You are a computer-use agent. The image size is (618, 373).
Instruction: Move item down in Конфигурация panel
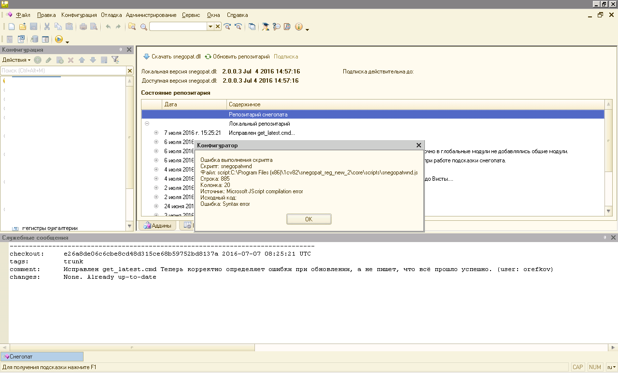(x=93, y=60)
